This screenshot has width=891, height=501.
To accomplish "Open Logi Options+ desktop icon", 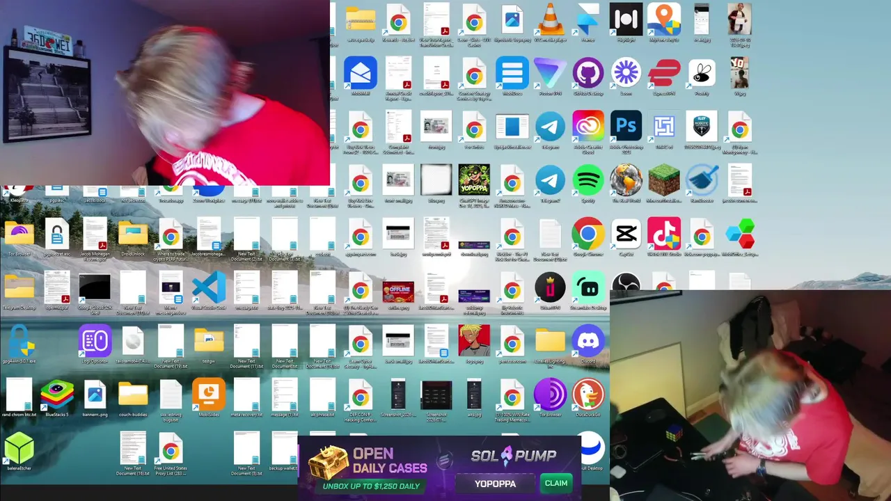I will [95, 341].
